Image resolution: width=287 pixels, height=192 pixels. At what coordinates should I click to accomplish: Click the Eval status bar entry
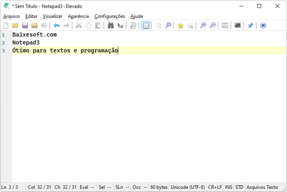point(87,187)
